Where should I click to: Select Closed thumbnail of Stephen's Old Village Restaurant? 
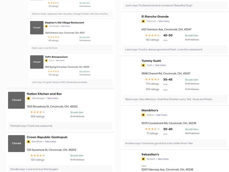pyautogui.click(x=37, y=28)
